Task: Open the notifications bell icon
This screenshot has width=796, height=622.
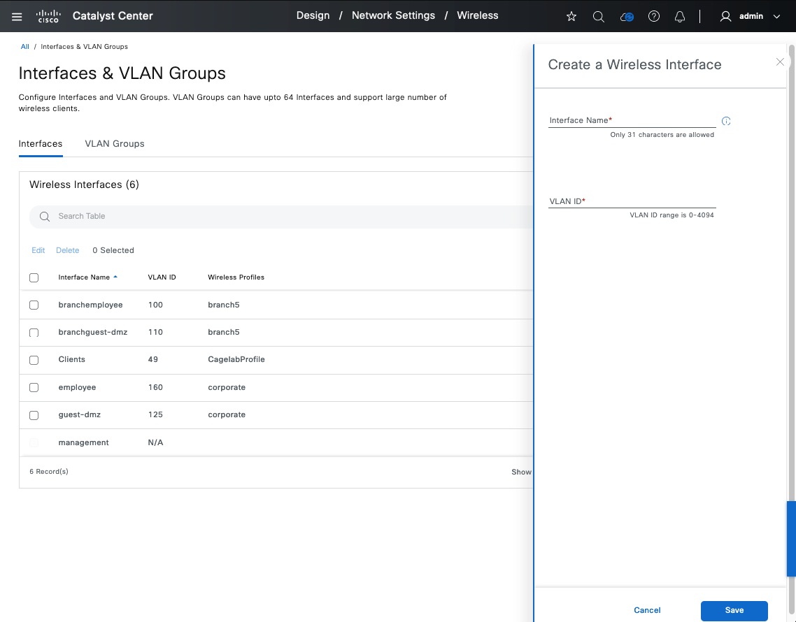Action: click(x=680, y=16)
